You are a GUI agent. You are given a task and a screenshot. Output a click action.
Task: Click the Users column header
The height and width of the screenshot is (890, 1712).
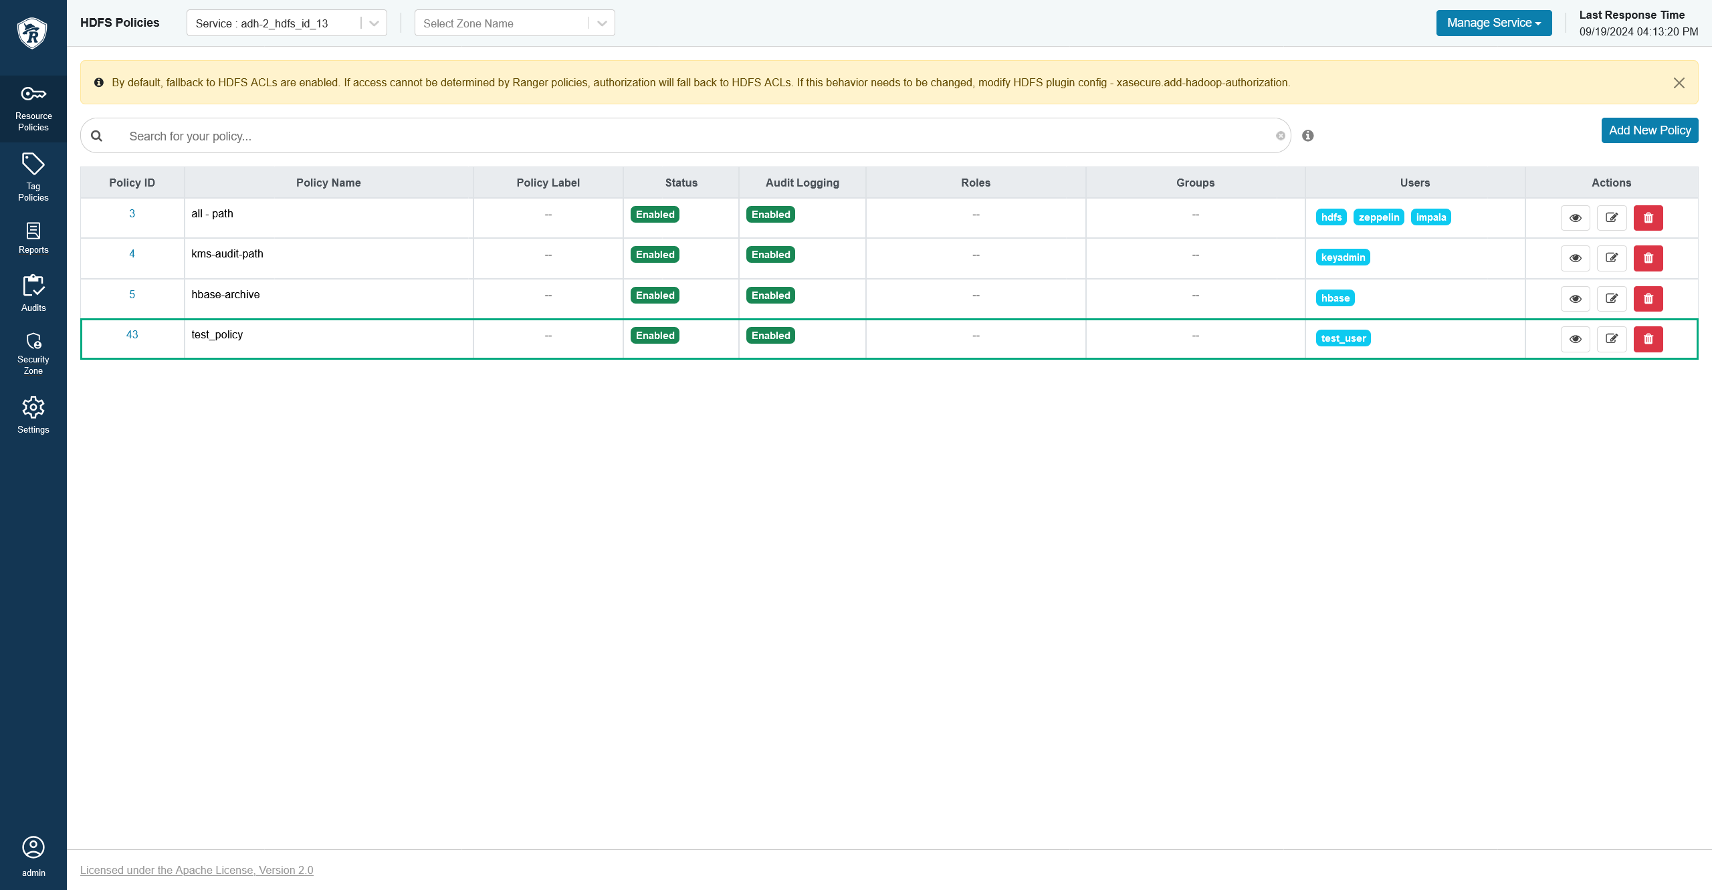tap(1414, 183)
